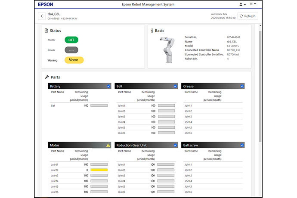The image size is (297, 198).
Task: Click the Motor warning triangle icon
Action: coord(108,145)
